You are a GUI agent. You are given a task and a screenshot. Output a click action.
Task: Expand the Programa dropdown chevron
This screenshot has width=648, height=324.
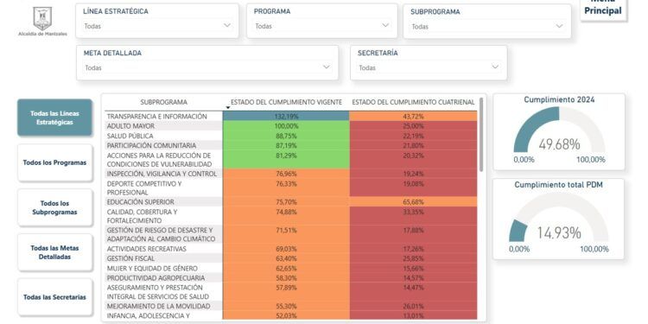pos(385,25)
